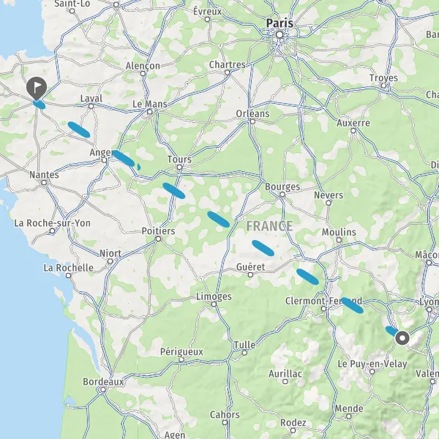Click the Nantes city dot
439x439 pixels.
pyautogui.click(x=44, y=183)
